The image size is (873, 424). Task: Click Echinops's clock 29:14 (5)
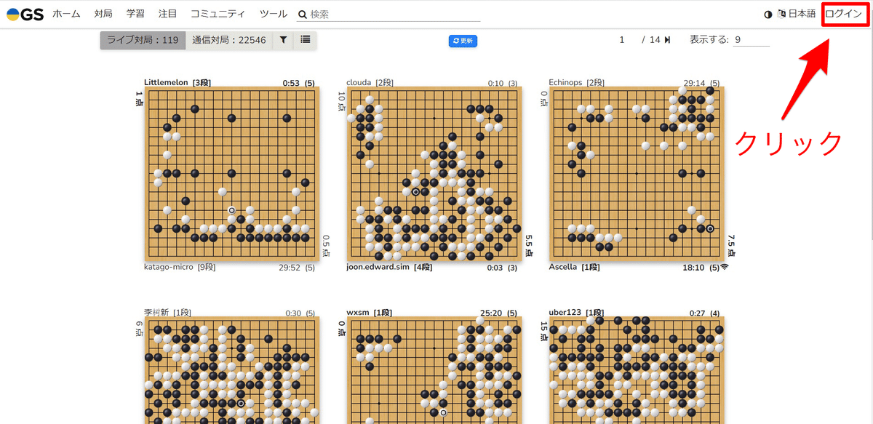[701, 83]
